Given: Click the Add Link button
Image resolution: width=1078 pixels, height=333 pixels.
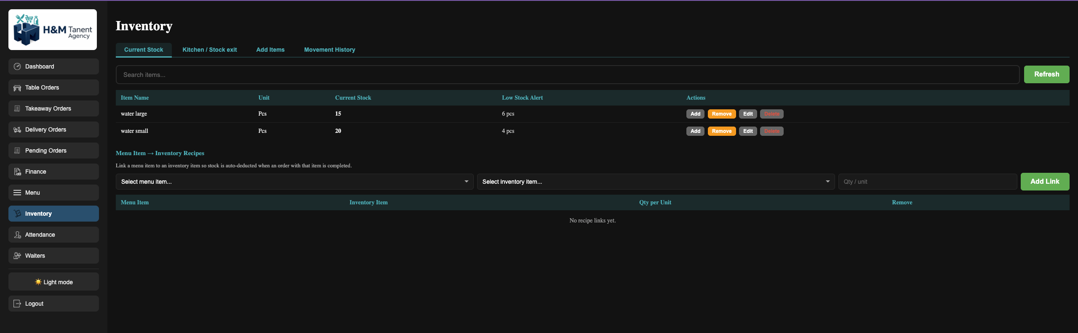Looking at the screenshot, I should click(1044, 182).
